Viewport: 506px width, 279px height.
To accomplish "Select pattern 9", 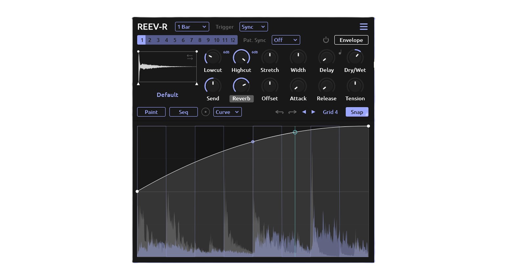I will pyautogui.click(x=208, y=40).
